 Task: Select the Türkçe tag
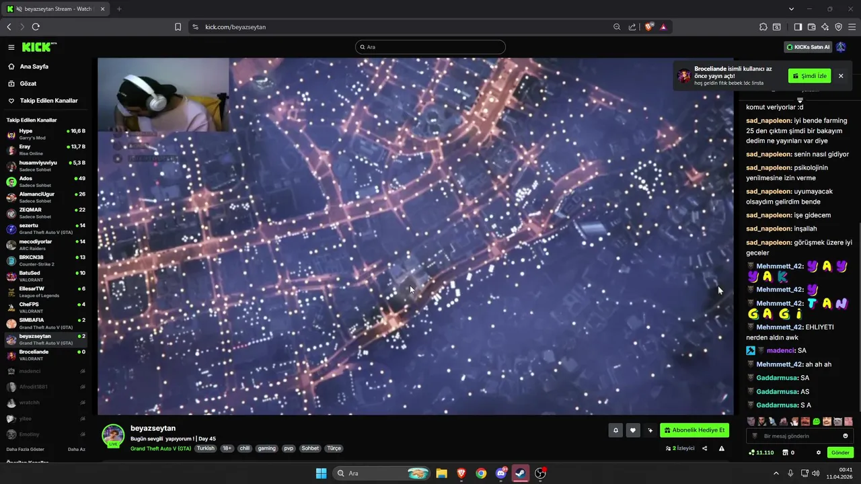(x=334, y=448)
